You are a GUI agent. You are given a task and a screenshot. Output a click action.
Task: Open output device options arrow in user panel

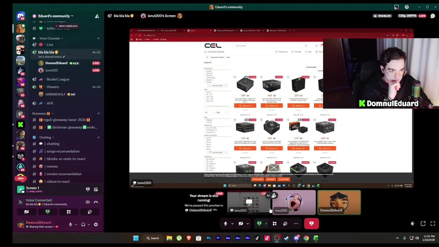(x=88, y=225)
